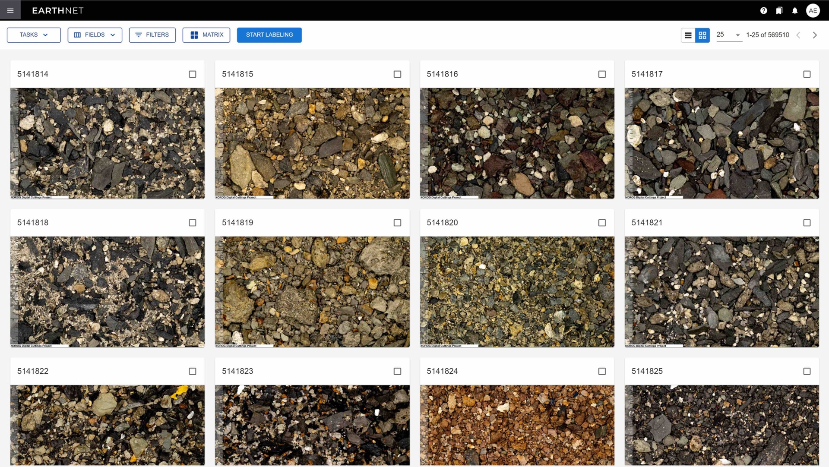Open the orange cuttings image 5141824
This screenshot has width=829, height=467.
[517, 425]
